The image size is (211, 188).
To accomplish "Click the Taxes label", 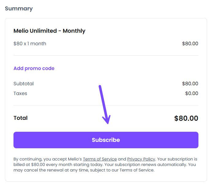I will (x=20, y=93).
